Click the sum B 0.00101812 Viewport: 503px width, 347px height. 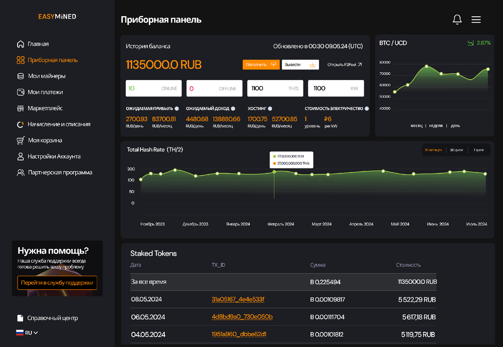[327, 334]
